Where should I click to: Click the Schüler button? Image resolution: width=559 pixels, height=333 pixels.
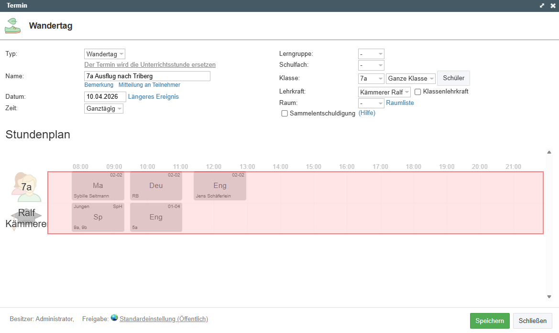453,78
